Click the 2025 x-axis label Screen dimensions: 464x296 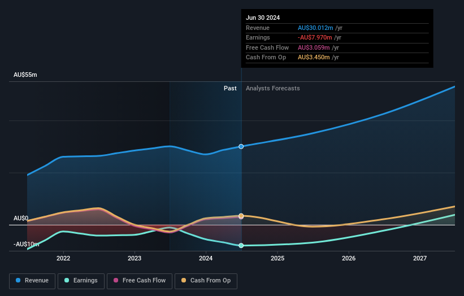[x=277, y=259]
